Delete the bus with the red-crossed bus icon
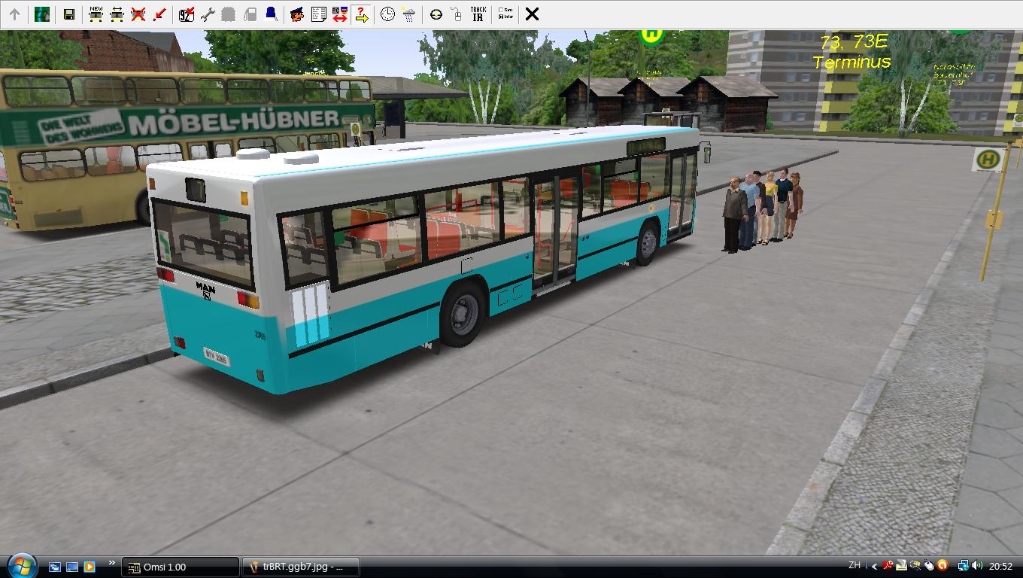 (x=138, y=14)
